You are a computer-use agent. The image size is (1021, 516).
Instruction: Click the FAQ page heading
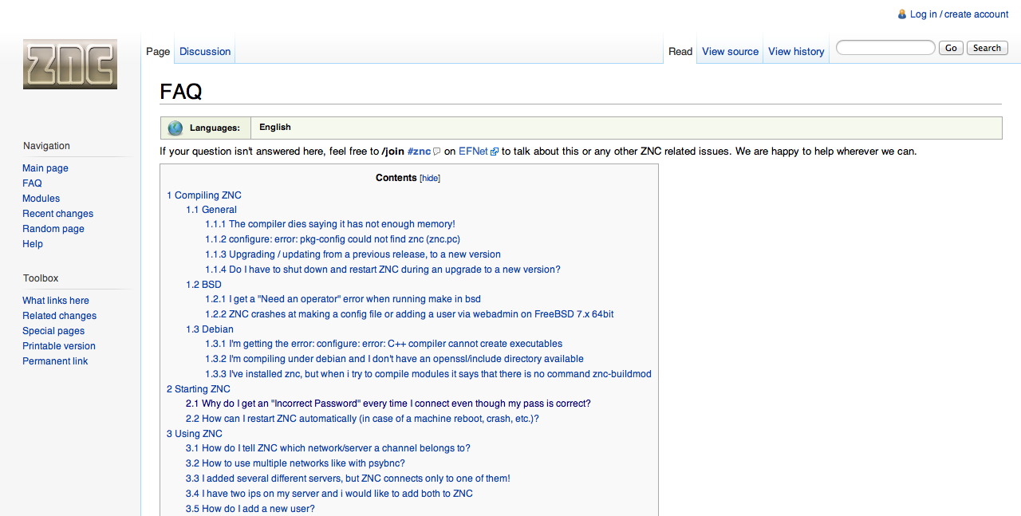(x=181, y=91)
